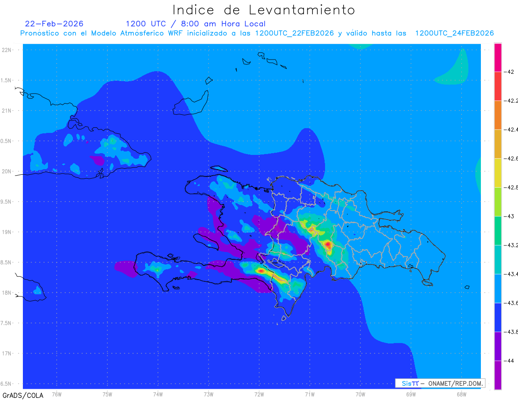Click the "1200UTC_24FEB2026" valid-until timestamp
The height and width of the screenshot is (400, 518).
[455, 33]
